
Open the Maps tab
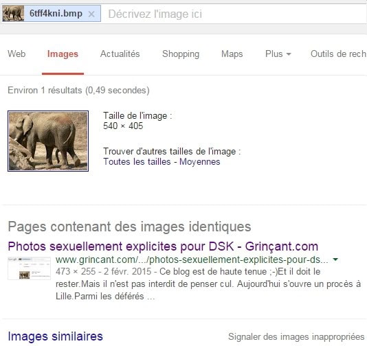click(232, 54)
